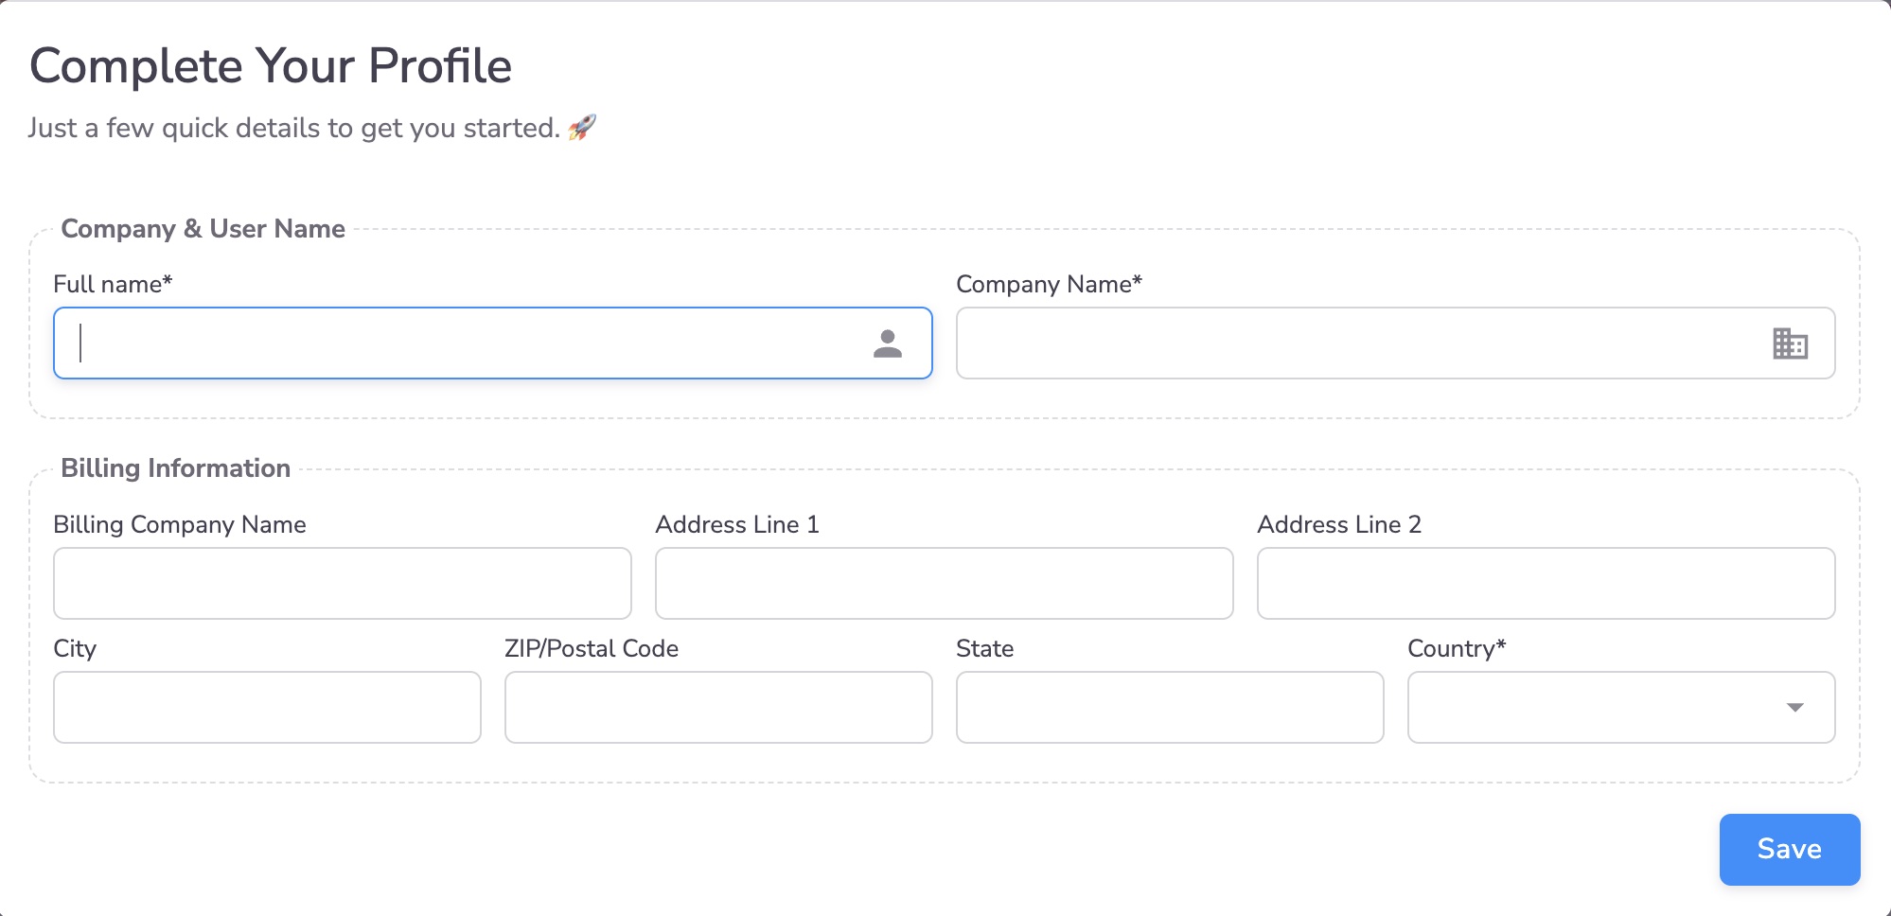
Task: Click inside the State field
Action: coord(1170,708)
